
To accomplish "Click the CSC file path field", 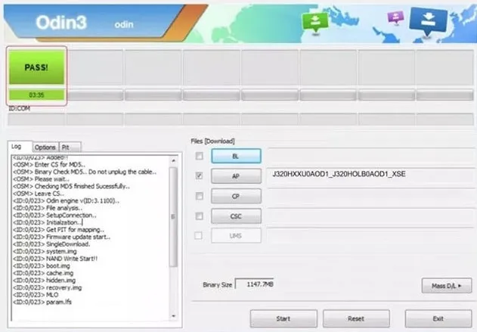I will pos(371,216).
